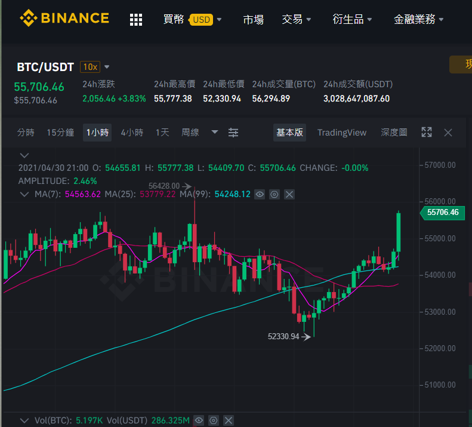Click the 55706.46 price axis label
This screenshot has width=472, height=427.
coord(443,213)
